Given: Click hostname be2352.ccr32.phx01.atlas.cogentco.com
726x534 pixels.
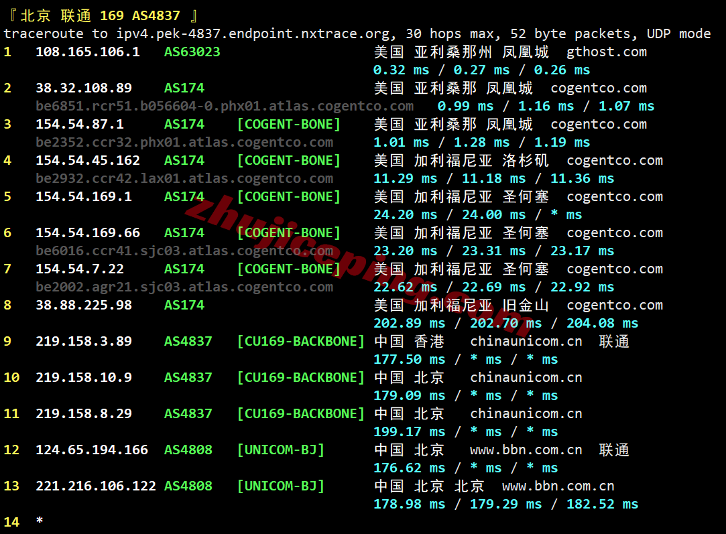Looking at the screenshot, I should [184, 142].
